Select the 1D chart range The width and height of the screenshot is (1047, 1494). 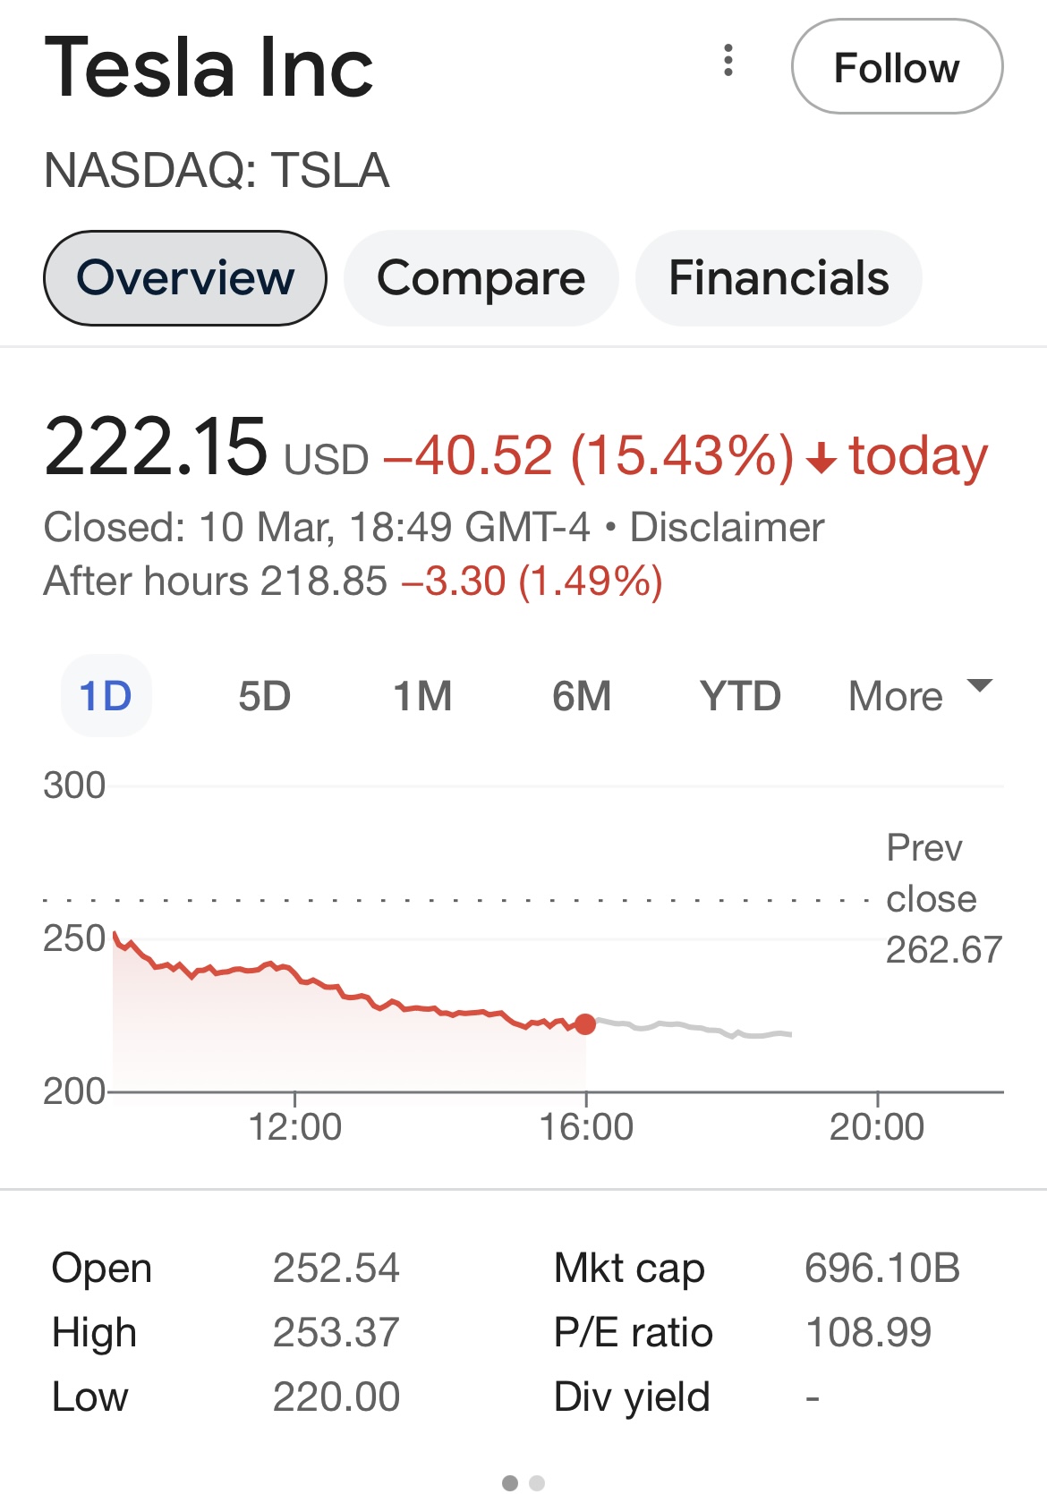point(106,696)
